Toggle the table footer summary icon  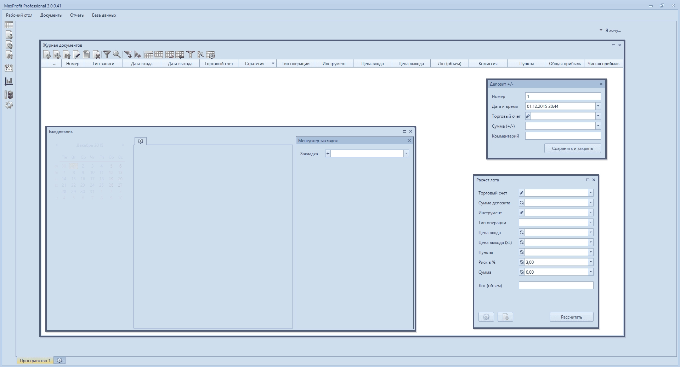point(159,54)
